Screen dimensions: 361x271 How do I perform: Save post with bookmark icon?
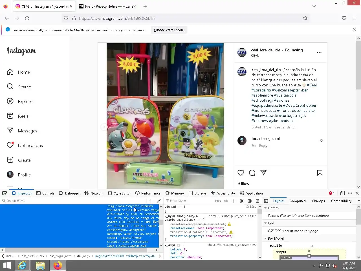[320, 173]
